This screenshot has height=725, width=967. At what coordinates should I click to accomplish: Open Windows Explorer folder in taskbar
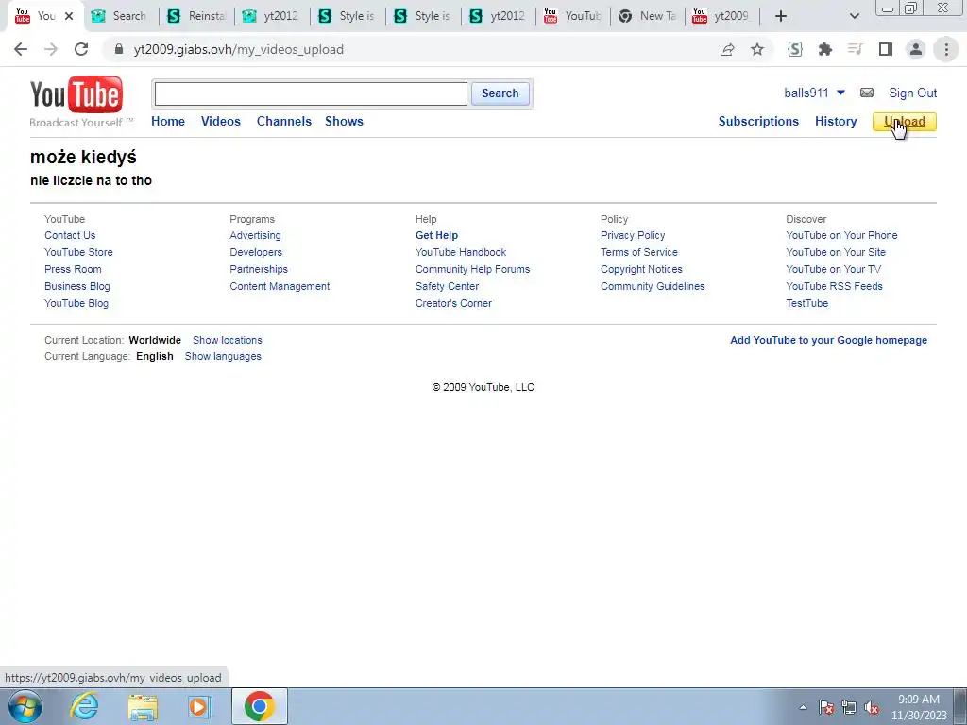tap(143, 707)
